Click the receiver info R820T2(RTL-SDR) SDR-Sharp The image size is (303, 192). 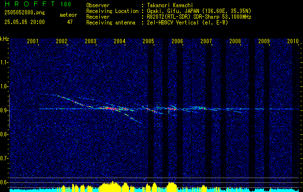point(183,17)
